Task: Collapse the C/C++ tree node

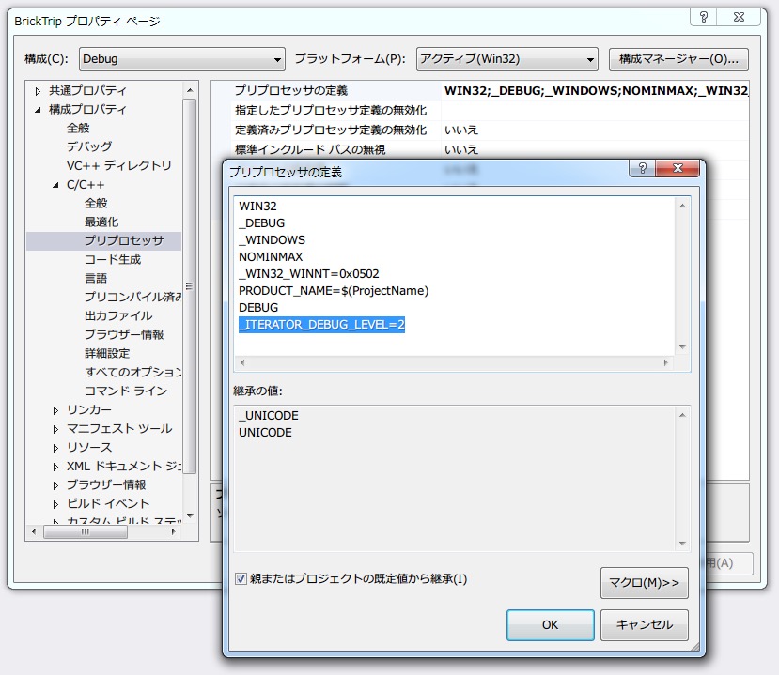Action: pyautogui.click(x=55, y=185)
